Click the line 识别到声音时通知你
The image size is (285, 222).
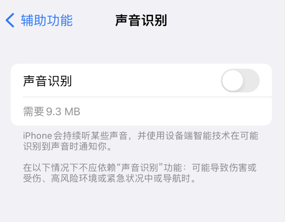[x=67, y=146]
